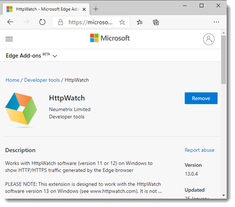This screenshot has width=235, height=207.
Task: Go to Home breadcrumb link
Action: pyautogui.click(x=12, y=80)
